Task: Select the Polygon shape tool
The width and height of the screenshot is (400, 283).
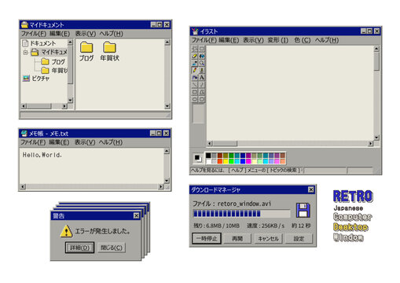Action: (x=202, y=92)
